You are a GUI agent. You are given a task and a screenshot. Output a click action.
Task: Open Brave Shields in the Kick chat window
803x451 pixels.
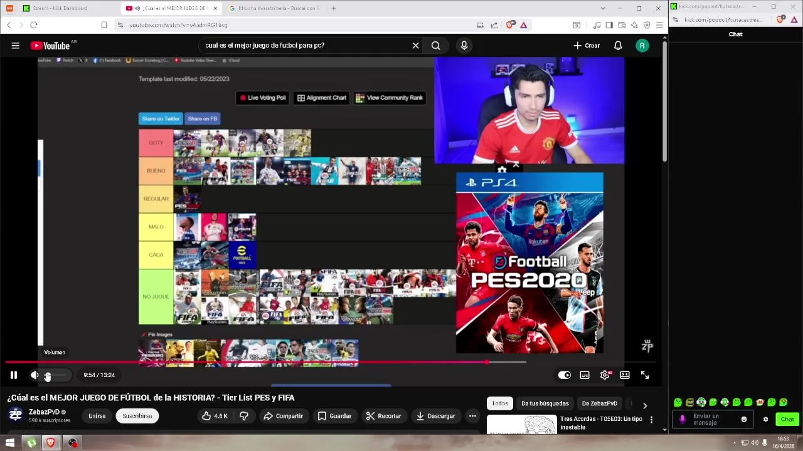click(x=780, y=19)
